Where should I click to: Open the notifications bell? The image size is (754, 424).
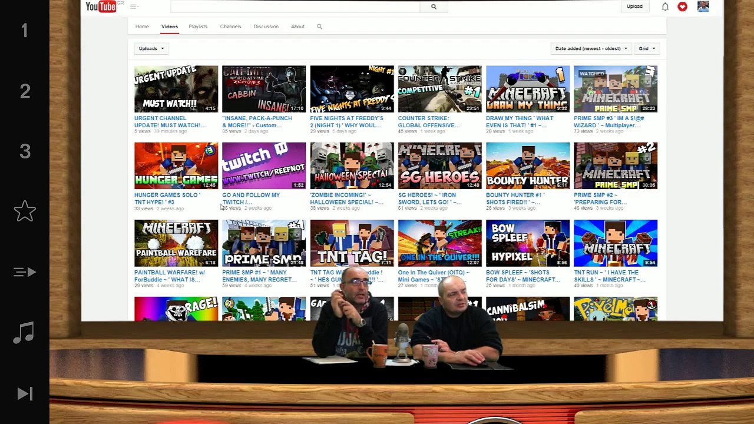tap(665, 6)
